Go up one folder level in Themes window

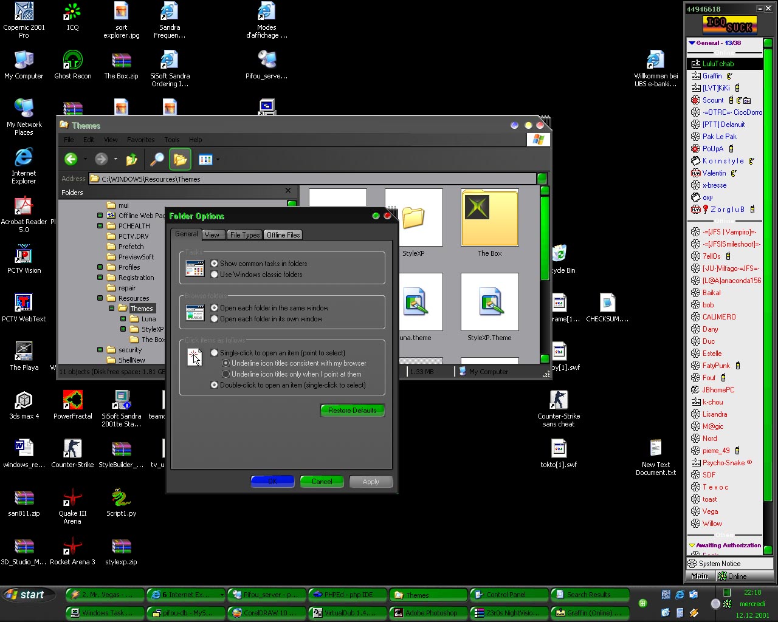tap(131, 159)
